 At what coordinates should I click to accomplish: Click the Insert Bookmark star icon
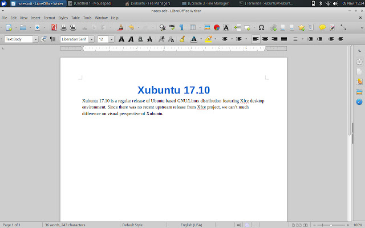[302, 27]
